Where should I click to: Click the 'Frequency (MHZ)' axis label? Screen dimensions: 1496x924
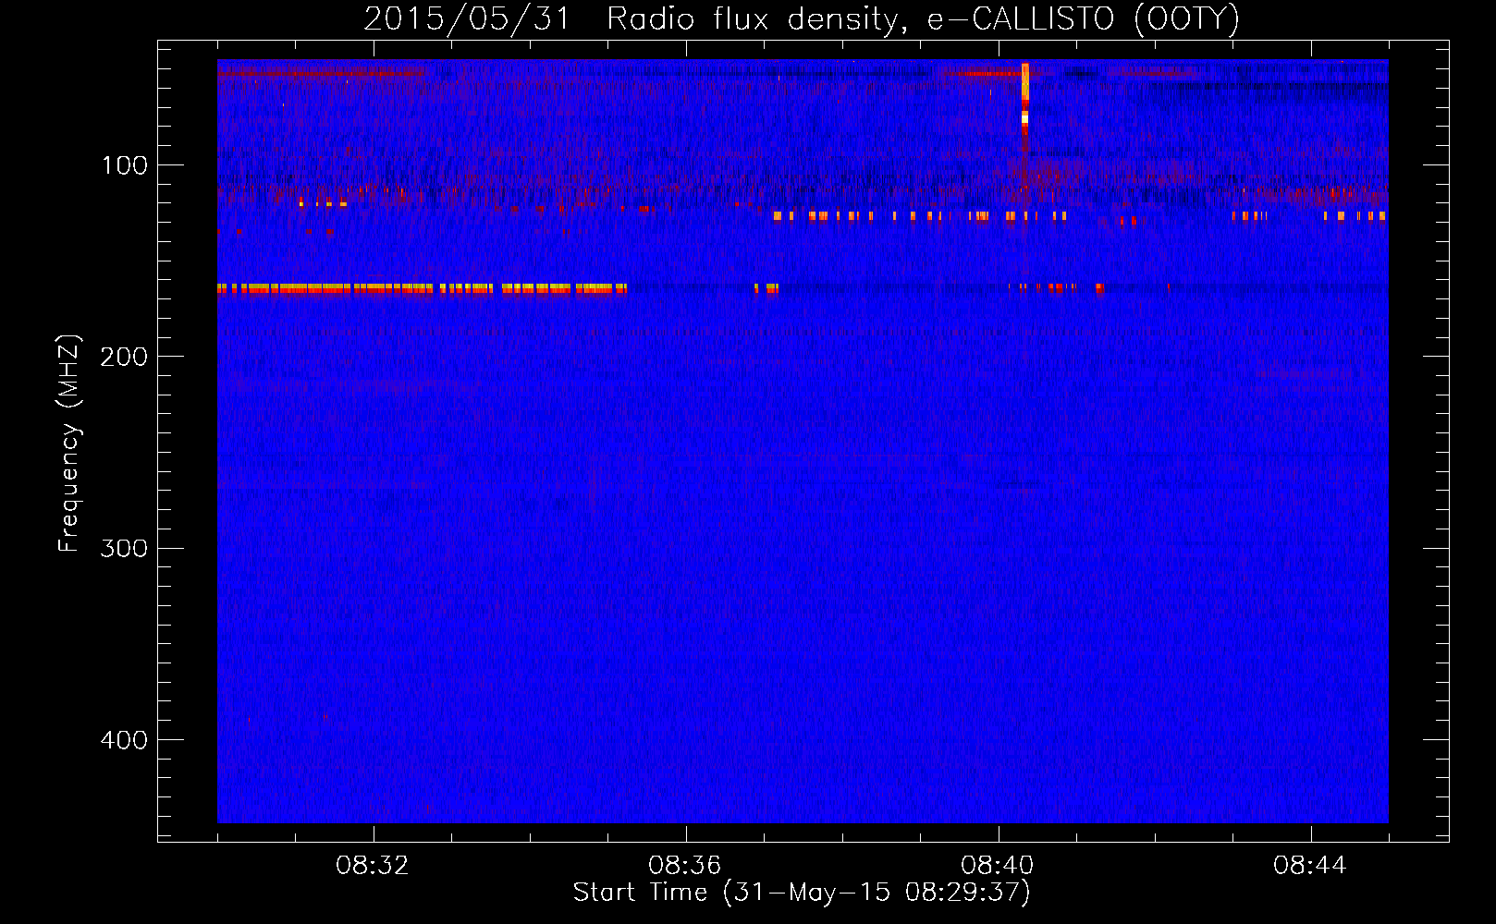tap(69, 444)
